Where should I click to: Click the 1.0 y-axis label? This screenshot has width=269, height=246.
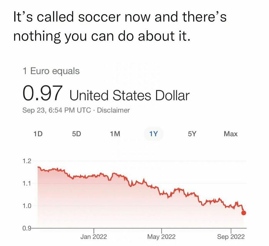pos(27,206)
